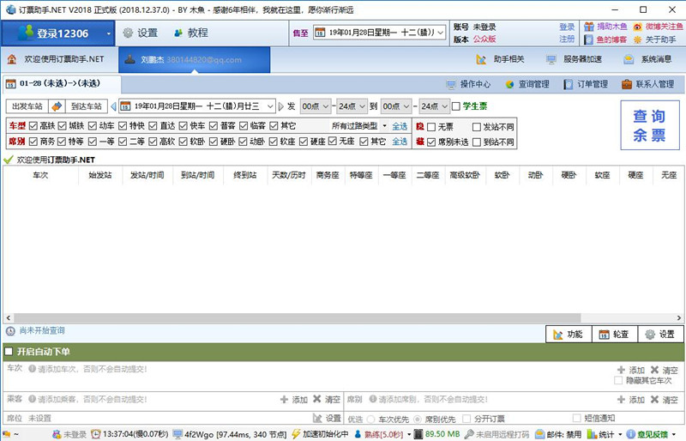Select 车次优先 radio button
The image size is (686, 441).
370,419
